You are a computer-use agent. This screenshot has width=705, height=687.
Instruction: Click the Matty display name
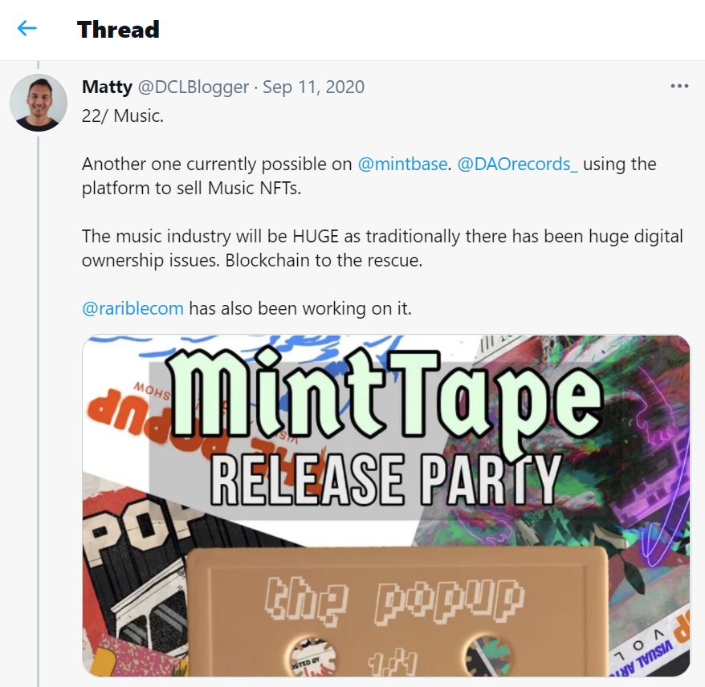tap(107, 87)
